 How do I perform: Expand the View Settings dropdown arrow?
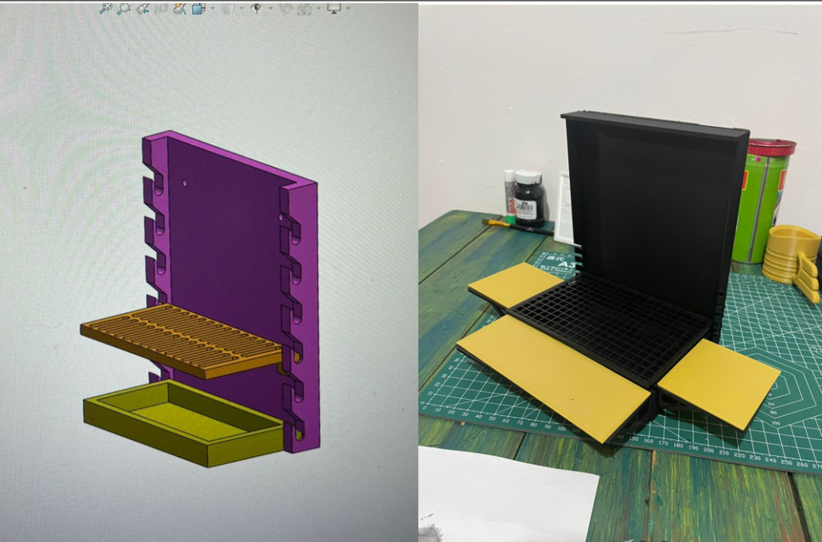[x=348, y=8]
